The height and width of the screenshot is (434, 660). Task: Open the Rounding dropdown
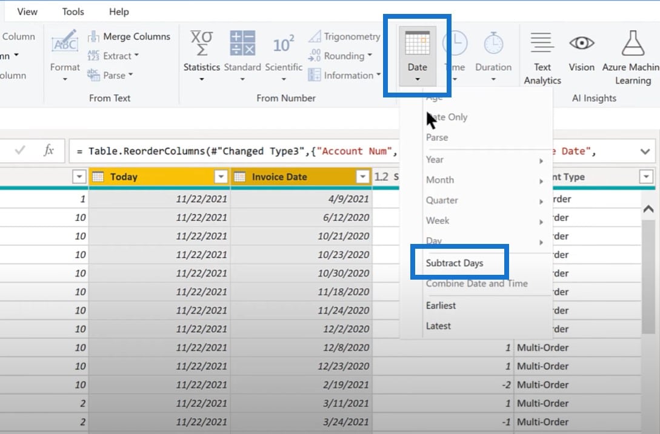coord(340,56)
